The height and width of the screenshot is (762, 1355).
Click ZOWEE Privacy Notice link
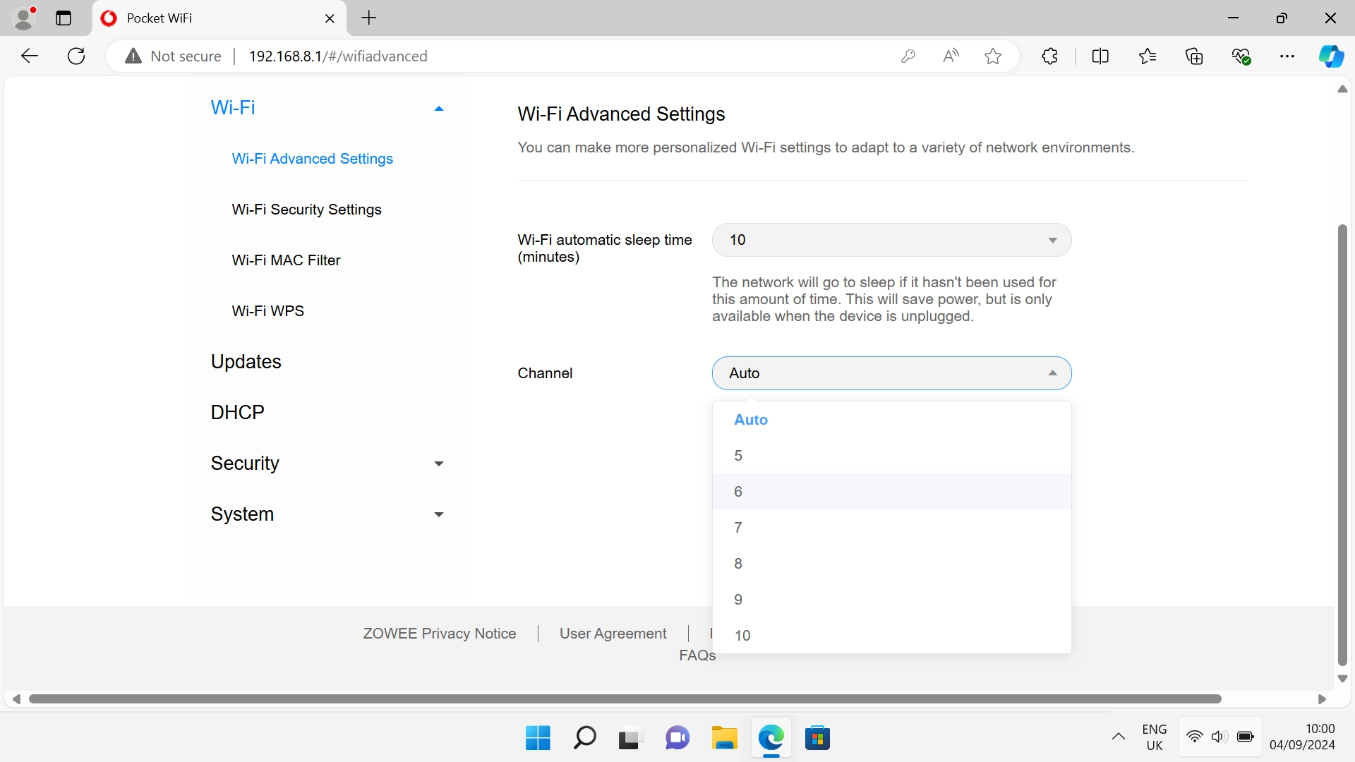tap(439, 634)
